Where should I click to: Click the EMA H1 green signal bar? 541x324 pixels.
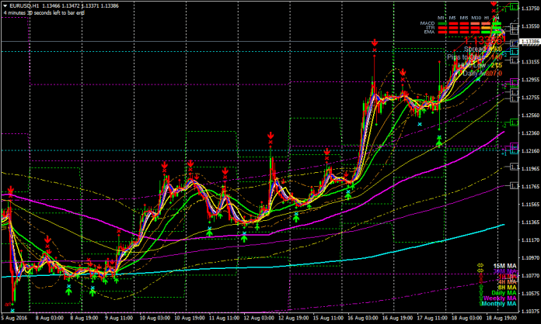(x=487, y=33)
